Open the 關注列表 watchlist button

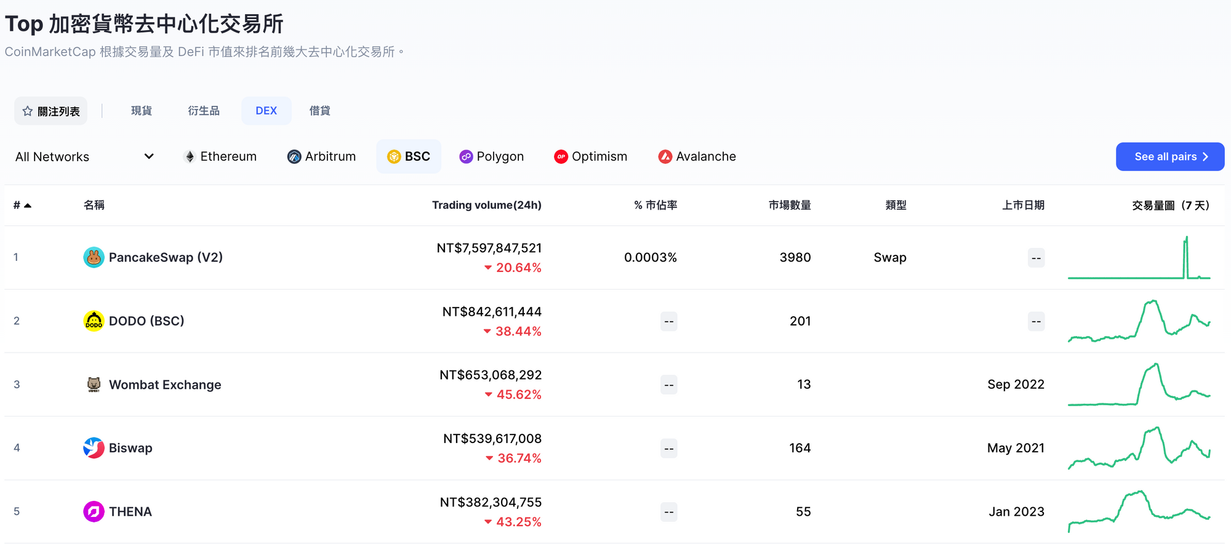pos(51,111)
